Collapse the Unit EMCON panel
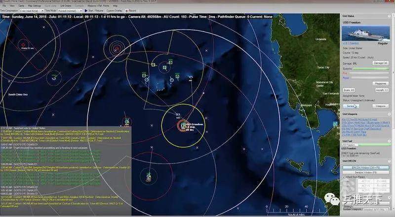 [389, 161]
